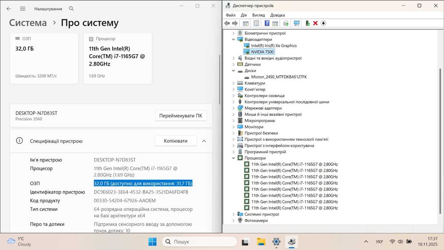Expand the Монітори category
Image resolution: width=444 pixels, height=250 pixels.
[234, 127]
